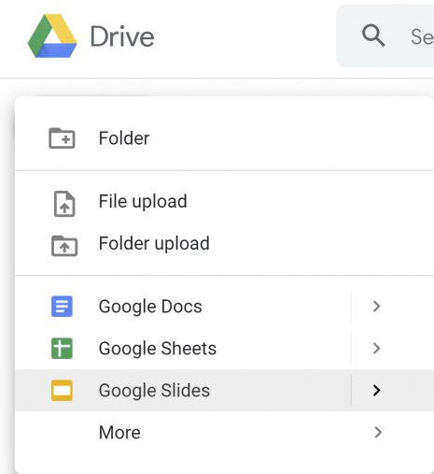The image size is (434, 474).
Task: Click the Folder upload icon
Action: pos(64,246)
